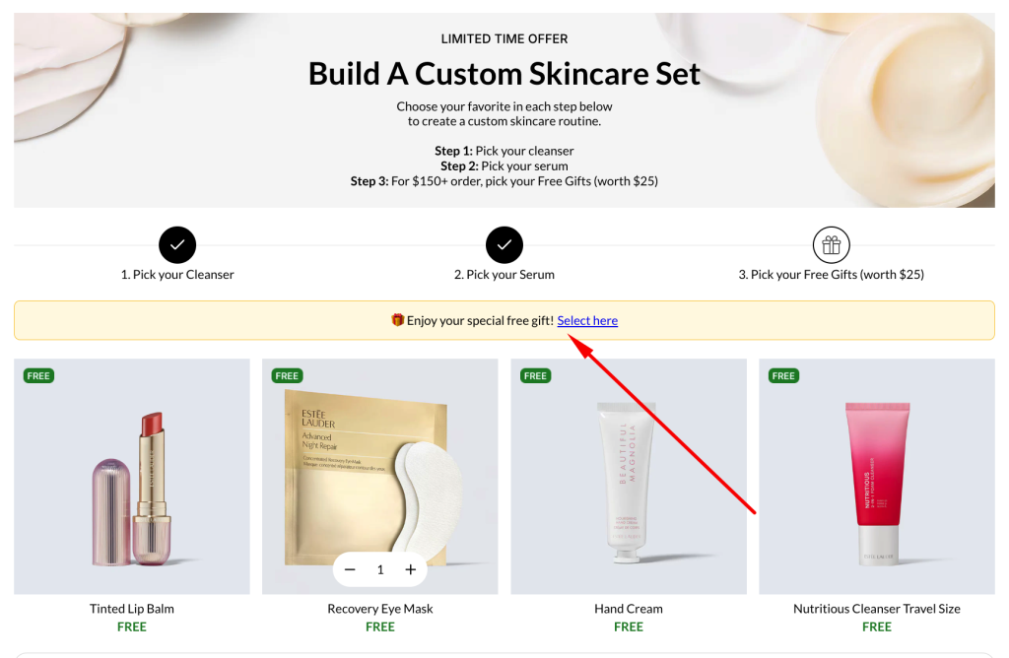
Task: Click the Serum step checkmark icon
Action: [504, 244]
